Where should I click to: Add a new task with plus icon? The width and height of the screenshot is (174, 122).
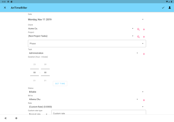144,54
